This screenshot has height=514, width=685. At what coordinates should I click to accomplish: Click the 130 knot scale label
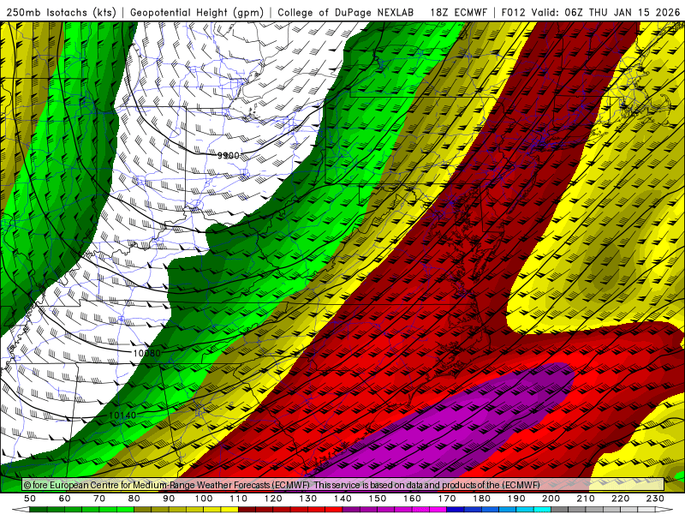[308, 499]
